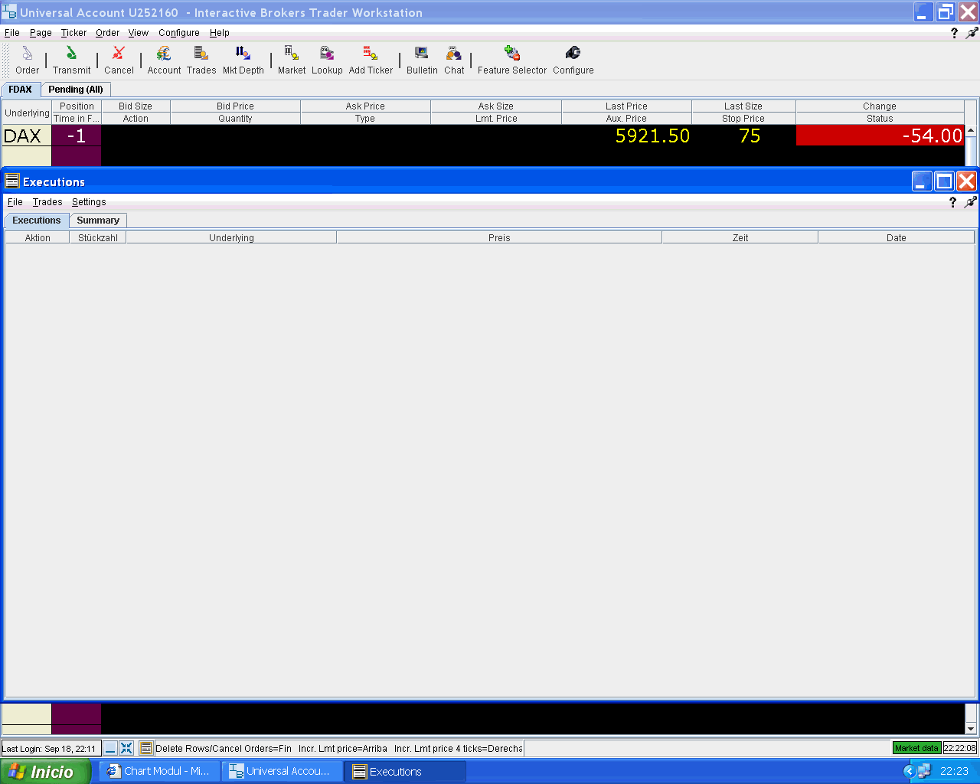
Task: Select the Executions tab inside the Executions window
Action: click(37, 220)
